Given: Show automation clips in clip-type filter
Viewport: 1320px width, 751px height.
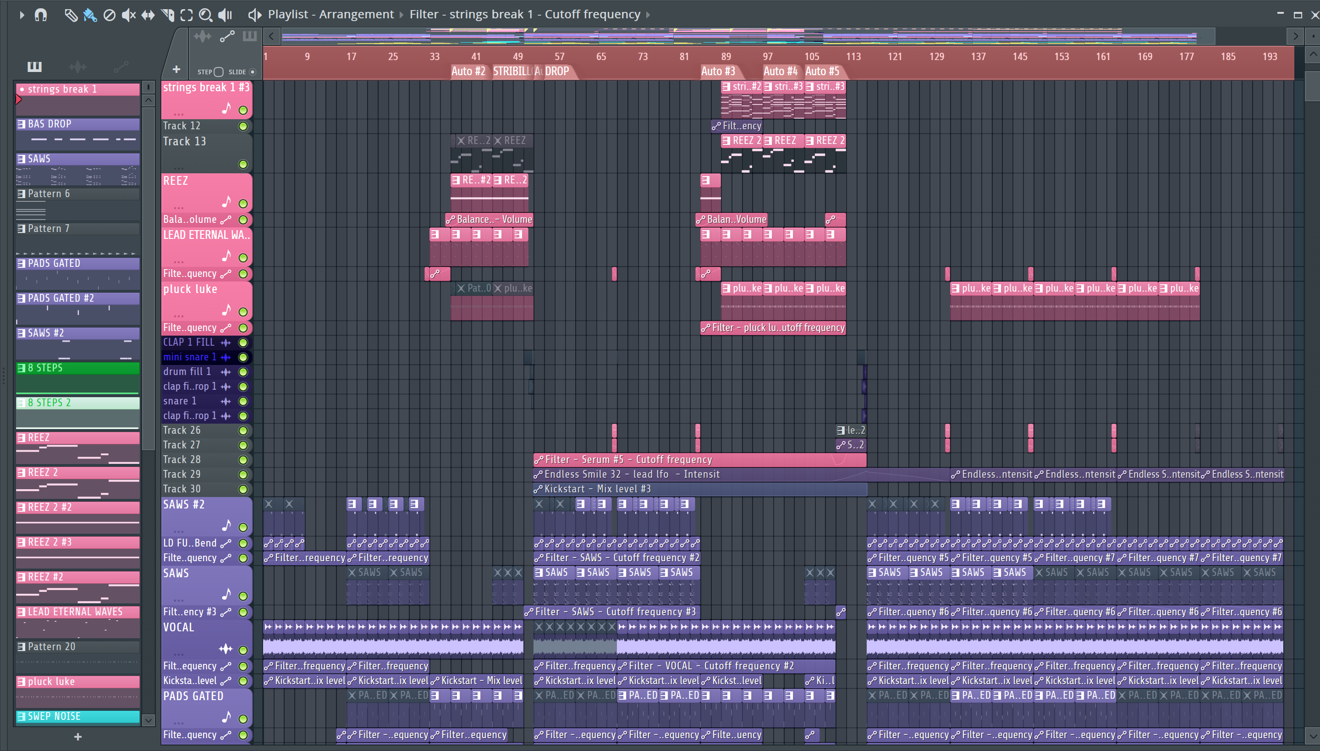Looking at the screenshot, I should [x=227, y=36].
